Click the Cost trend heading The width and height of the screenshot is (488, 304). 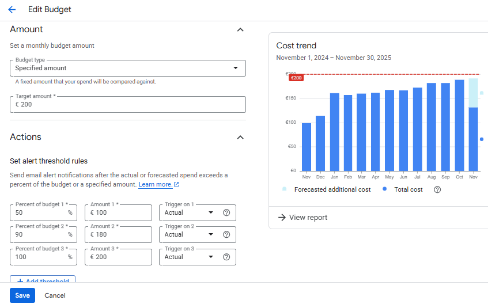click(296, 45)
